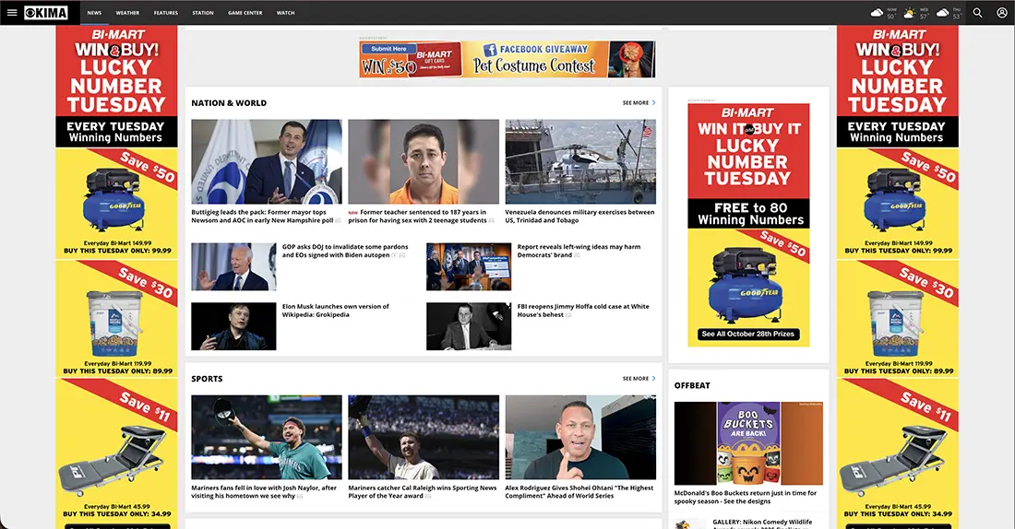The image size is (1015, 529).
Task: Open black-and-white Hoffa photo thumbnail
Action: [469, 326]
